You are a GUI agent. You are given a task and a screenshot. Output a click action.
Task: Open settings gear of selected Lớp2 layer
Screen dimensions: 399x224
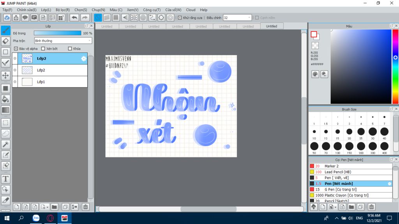tap(84, 59)
